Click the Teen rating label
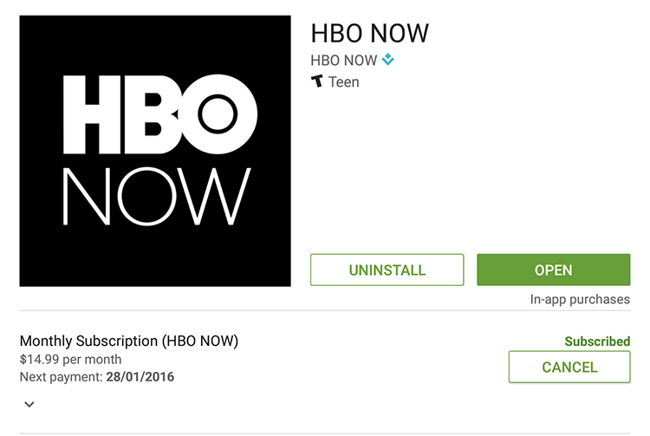The height and width of the screenshot is (436, 650). tap(344, 81)
